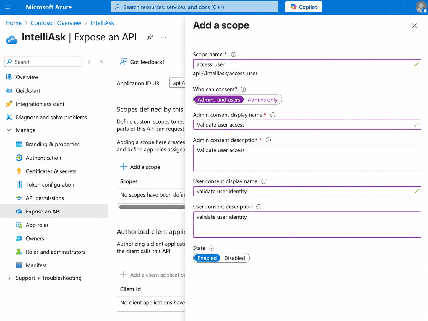The width and height of the screenshot is (428, 321).
Task: Click Add a scope button
Action: pyautogui.click(x=140, y=167)
